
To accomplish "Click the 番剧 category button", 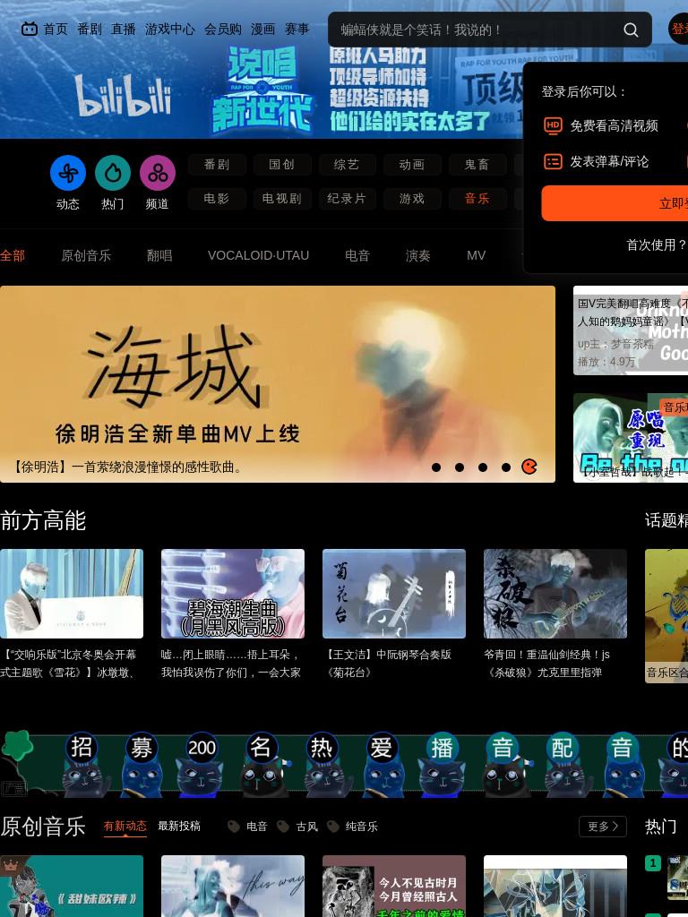I will coord(217,165).
